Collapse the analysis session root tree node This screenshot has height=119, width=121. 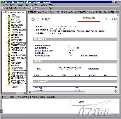point(3,12)
